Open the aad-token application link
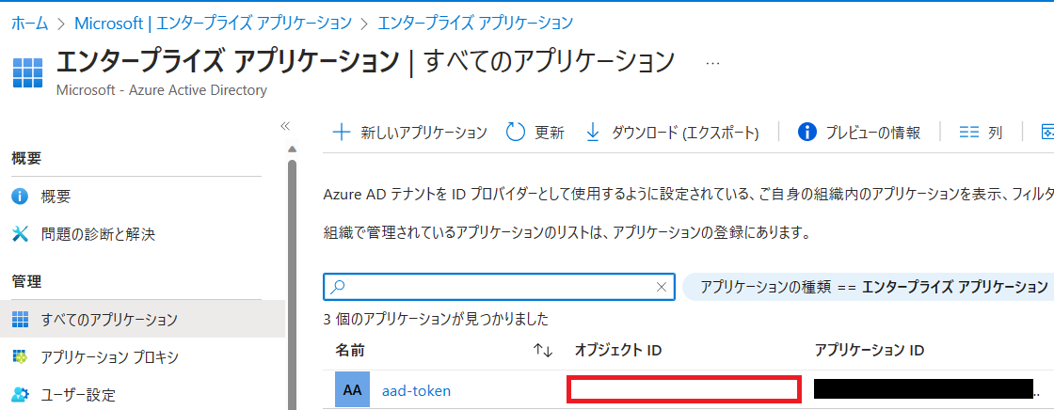 pos(416,390)
